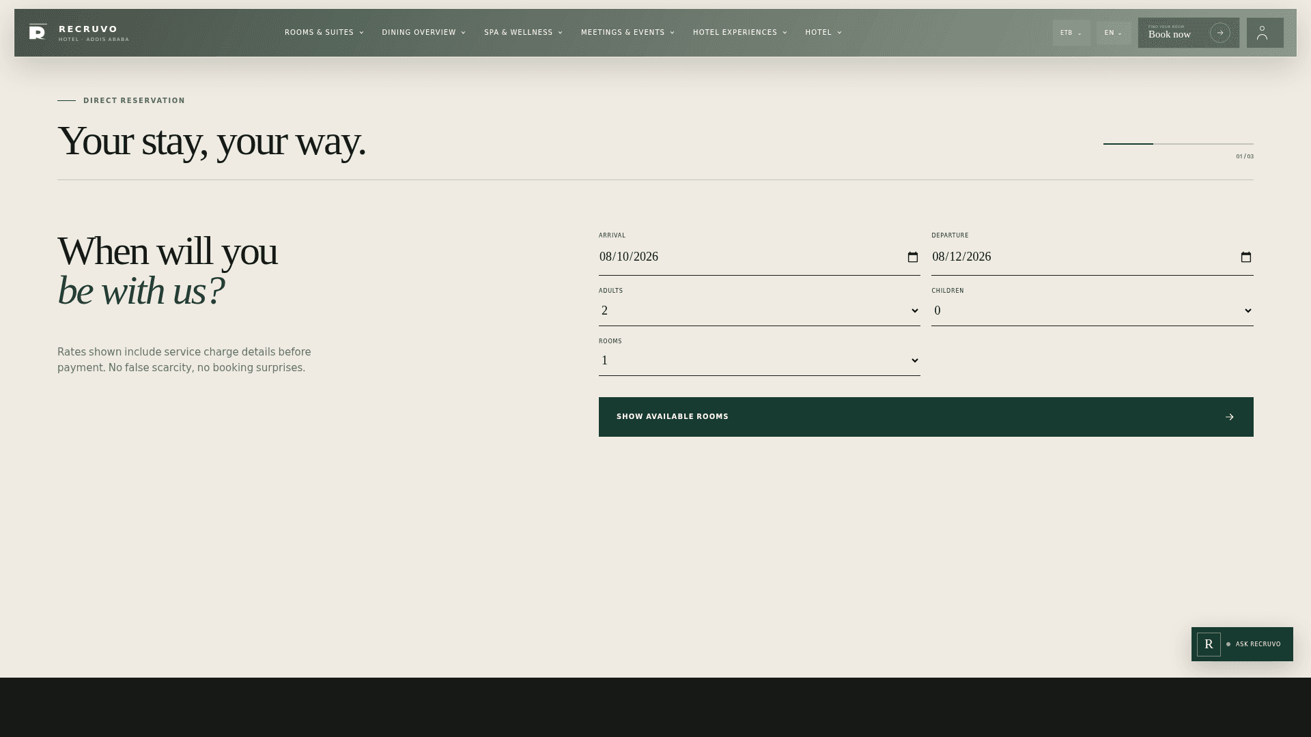Open the EN language selector

[x=1114, y=33]
